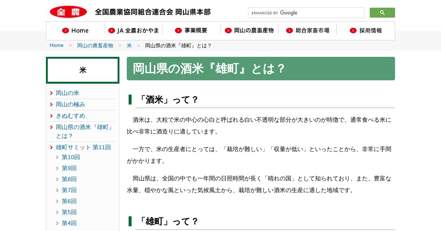441x231 pixels.
Task: Click red arrow icon beside 事業概要
Action: (x=179, y=30)
